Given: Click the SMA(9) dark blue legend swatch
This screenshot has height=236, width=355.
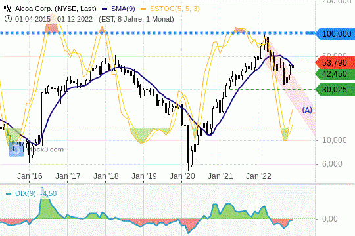Looking at the screenshot, I should coord(105,9).
